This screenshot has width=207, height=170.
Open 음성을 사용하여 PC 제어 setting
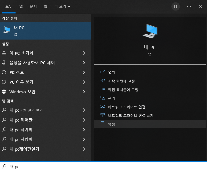coord(45,63)
